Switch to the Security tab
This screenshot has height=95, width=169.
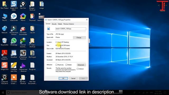54,24
